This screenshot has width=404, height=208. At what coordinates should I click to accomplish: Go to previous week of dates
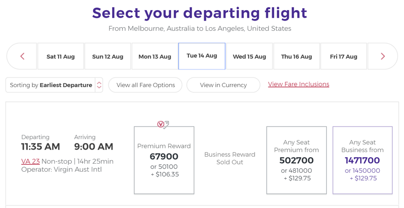click(22, 56)
